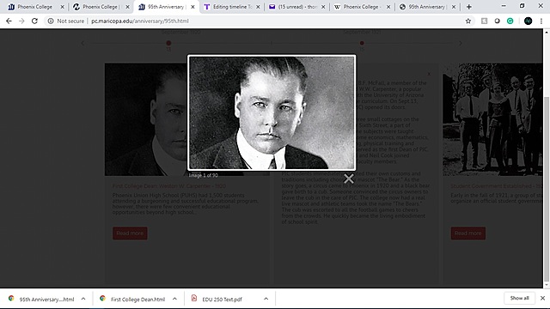550x309 pixels.
Task: Open downloaded file First College Dean.html
Action: point(133,300)
